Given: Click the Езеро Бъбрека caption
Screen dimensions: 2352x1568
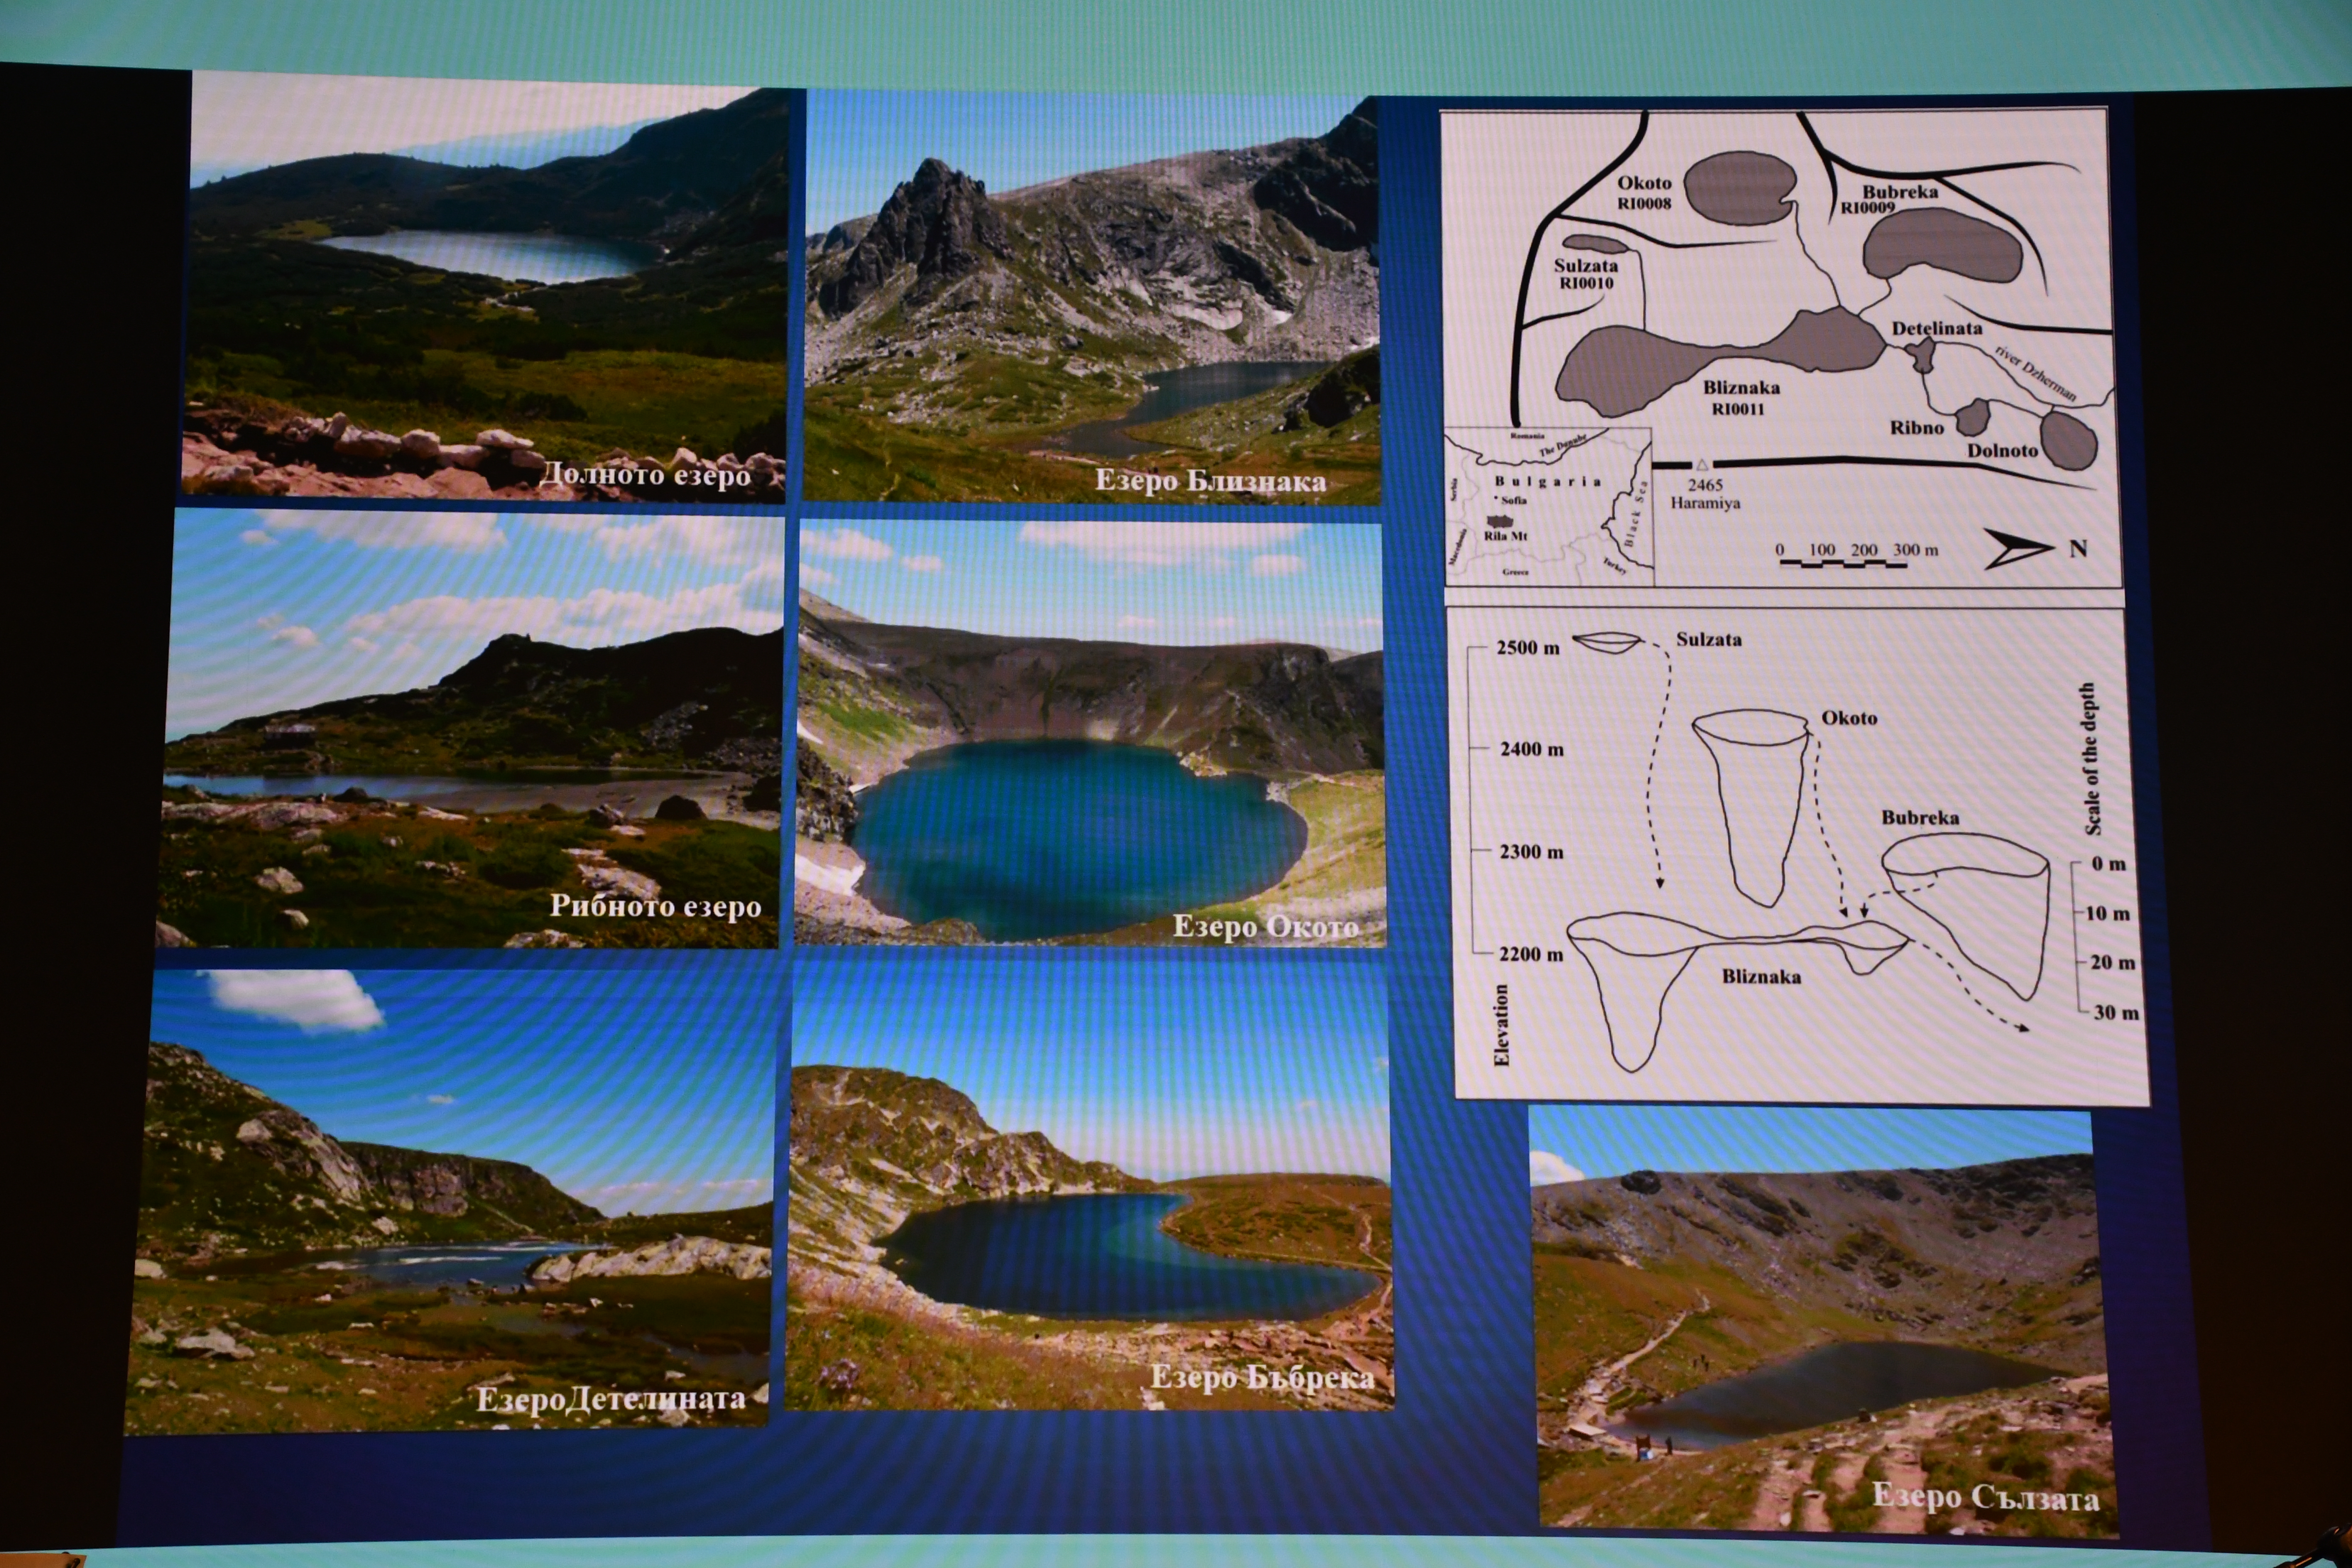Looking at the screenshot, I should [x=1262, y=1377].
